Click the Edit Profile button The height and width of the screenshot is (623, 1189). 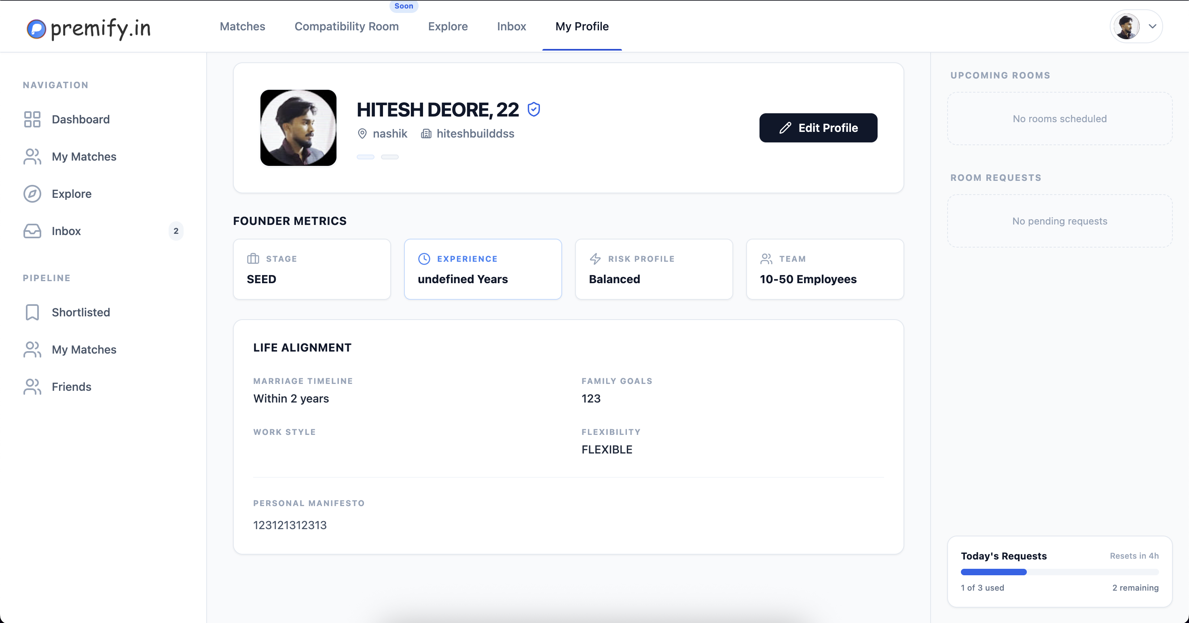click(818, 128)
